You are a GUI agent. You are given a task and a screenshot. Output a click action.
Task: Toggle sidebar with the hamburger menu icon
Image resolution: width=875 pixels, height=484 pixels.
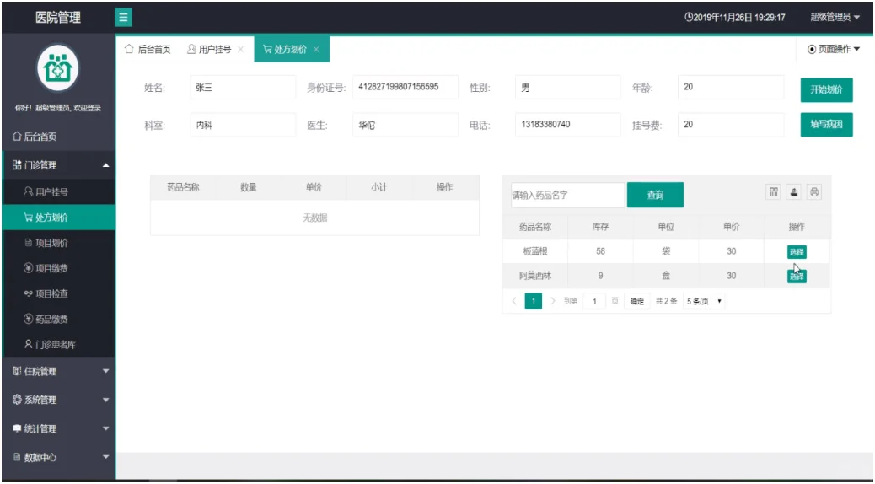point(123,18)
